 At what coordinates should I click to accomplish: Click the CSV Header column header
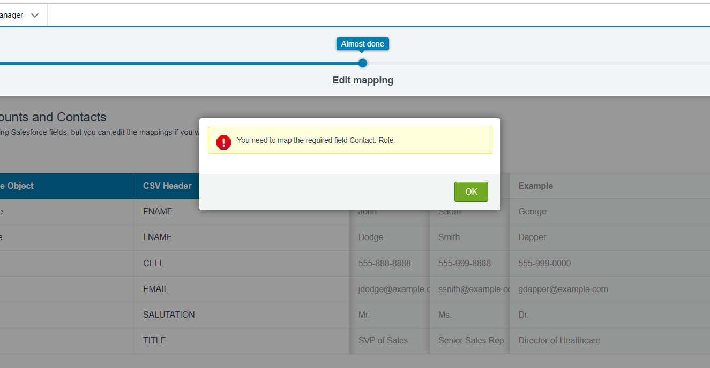167,186
